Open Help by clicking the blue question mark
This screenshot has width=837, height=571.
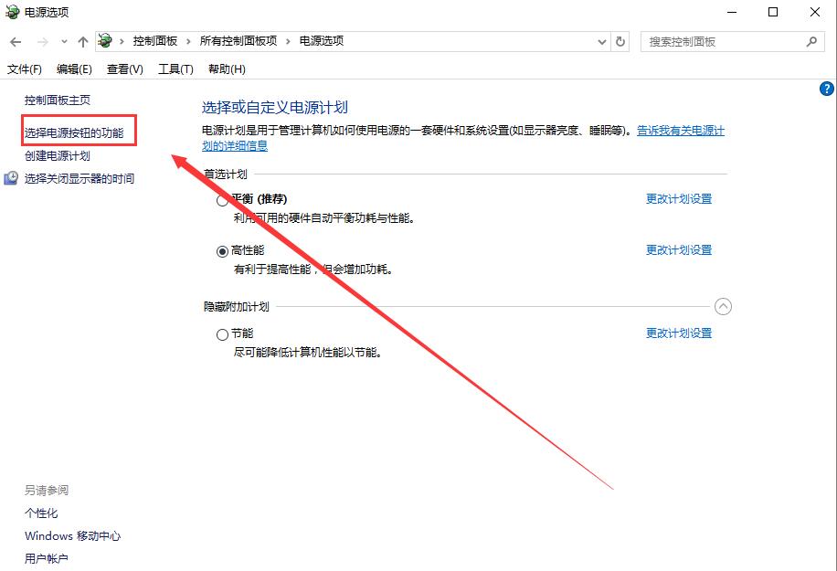(x=827, y=88)
